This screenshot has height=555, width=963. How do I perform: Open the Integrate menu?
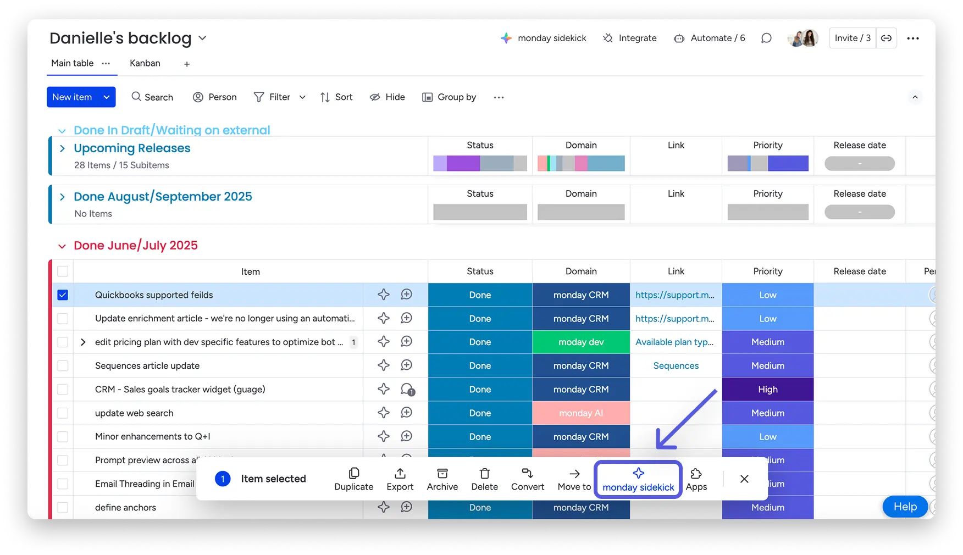[630, 38]
